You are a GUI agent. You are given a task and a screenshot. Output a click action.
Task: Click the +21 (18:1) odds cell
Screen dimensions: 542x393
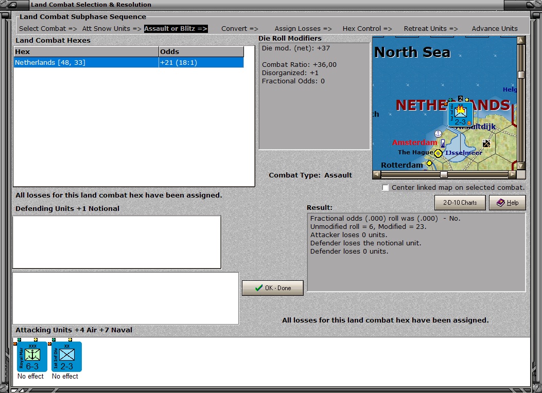point(201,63)
